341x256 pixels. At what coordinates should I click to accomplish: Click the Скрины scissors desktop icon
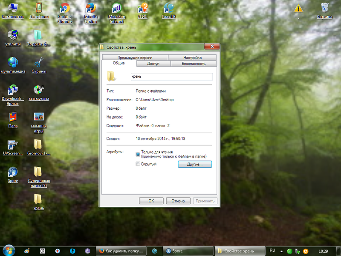[x=39, y=63]
